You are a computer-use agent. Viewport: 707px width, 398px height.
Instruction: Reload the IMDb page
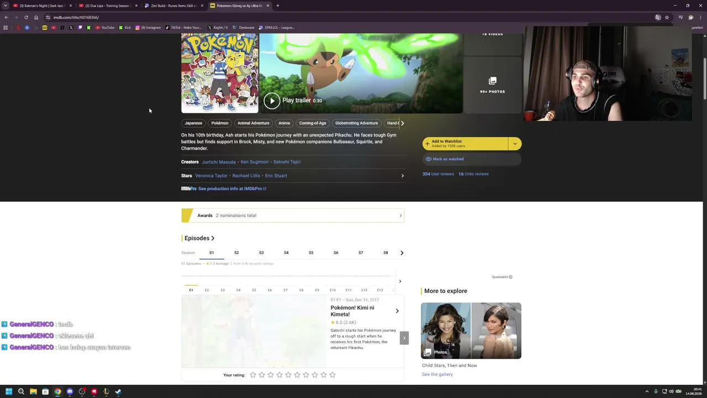(26, 17)
